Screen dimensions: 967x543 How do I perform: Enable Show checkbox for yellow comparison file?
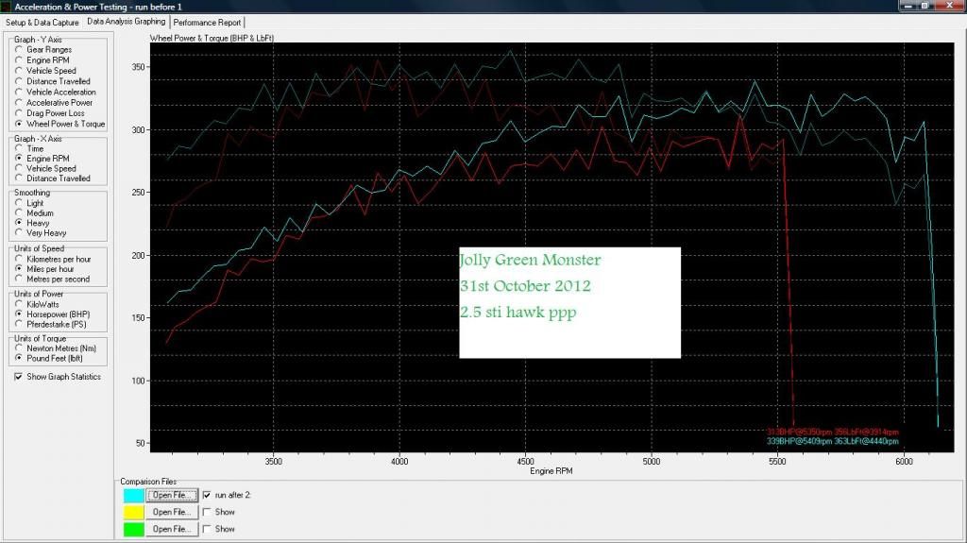click(x=208, y=512)
